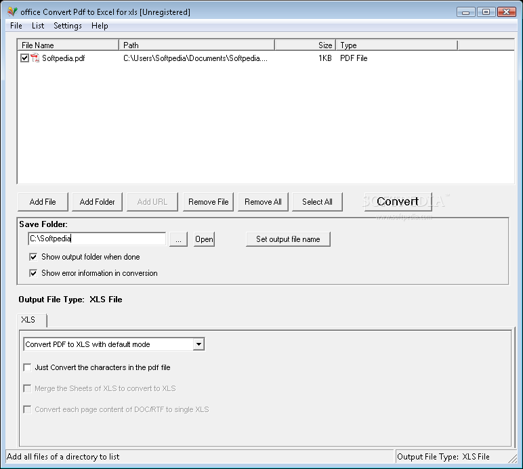This screenshot has height=469, width=523.
Task: Check Convert each page content of DOC/RTF
Action: coord(27,409)
